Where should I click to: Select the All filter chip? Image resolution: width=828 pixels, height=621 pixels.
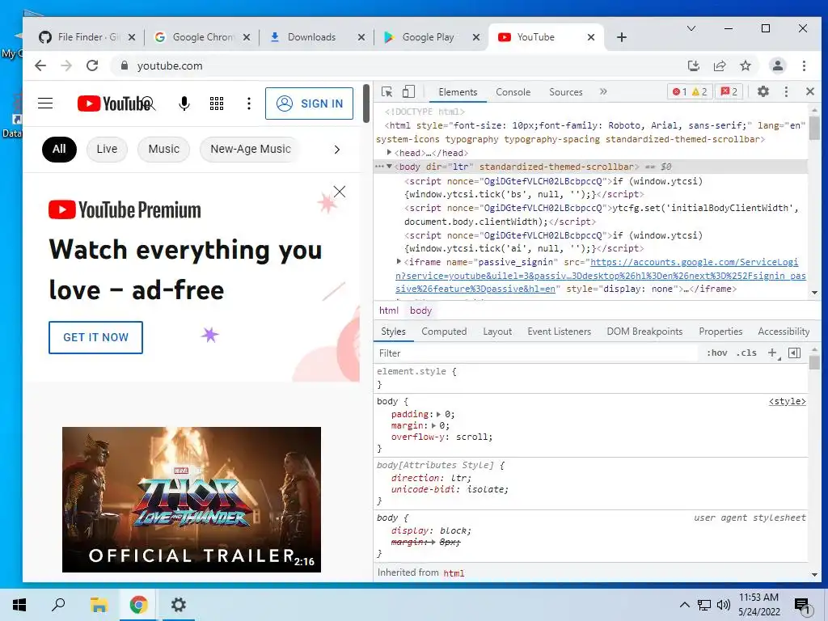59,149
